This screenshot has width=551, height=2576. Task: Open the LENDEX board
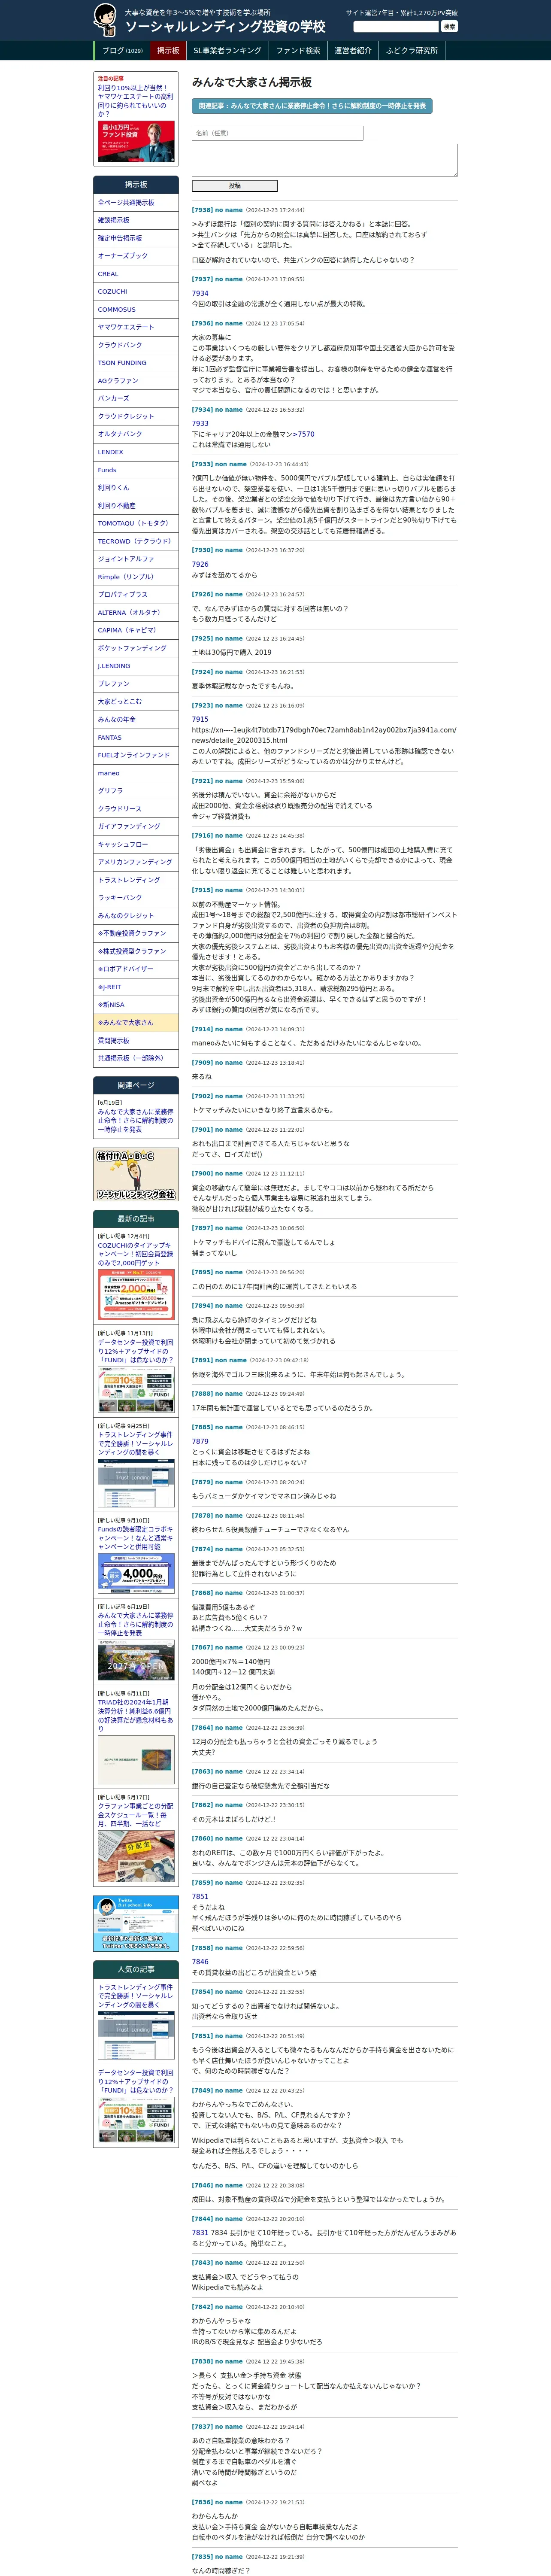136,452
